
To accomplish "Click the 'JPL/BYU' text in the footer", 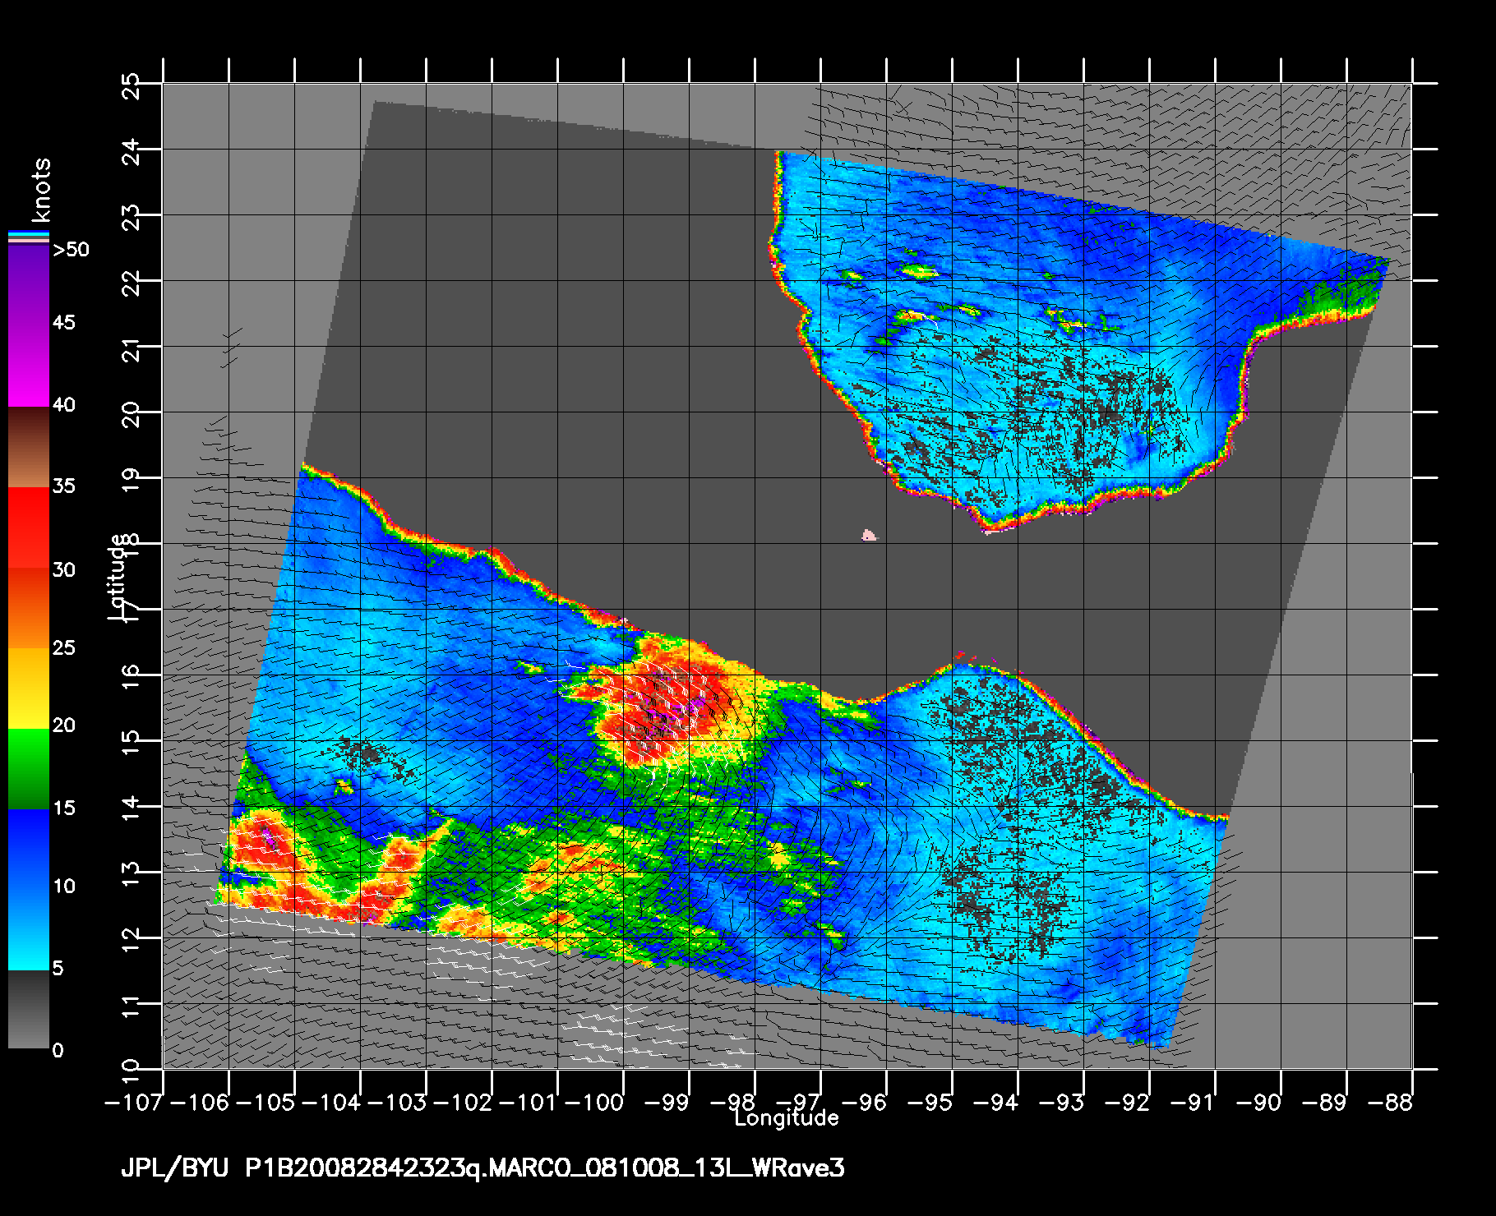I will (x=174, y=1168).
